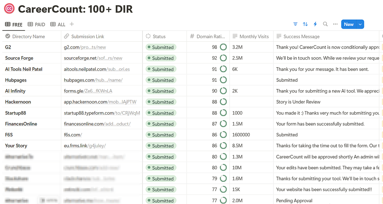The height and width of the screenshot is (204, 383).
Task: Open the forms.gle submission link
Action: point(88,91)
